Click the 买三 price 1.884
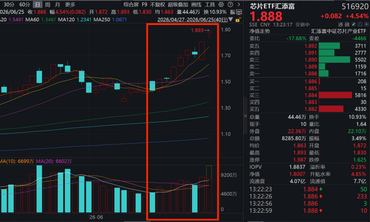 pyautogui.click(x=311, y=95)
